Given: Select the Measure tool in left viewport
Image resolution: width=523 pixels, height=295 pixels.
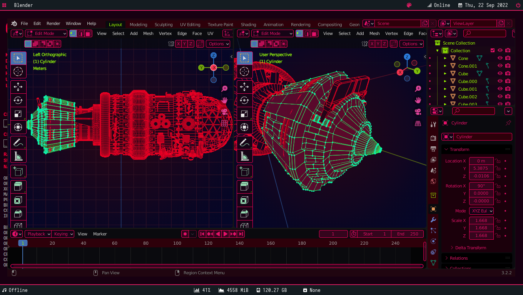Looking at the screenshot, I should [18, 156].
